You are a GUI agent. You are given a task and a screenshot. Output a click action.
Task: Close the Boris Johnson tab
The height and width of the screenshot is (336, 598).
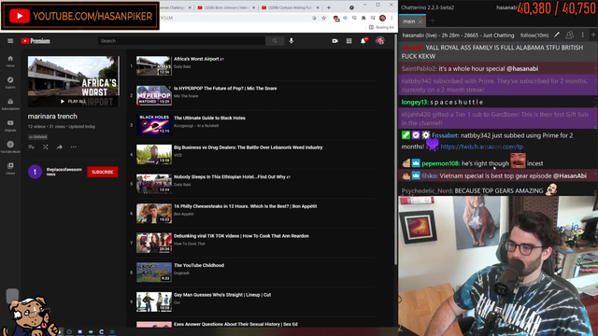[x=253, y=7]
